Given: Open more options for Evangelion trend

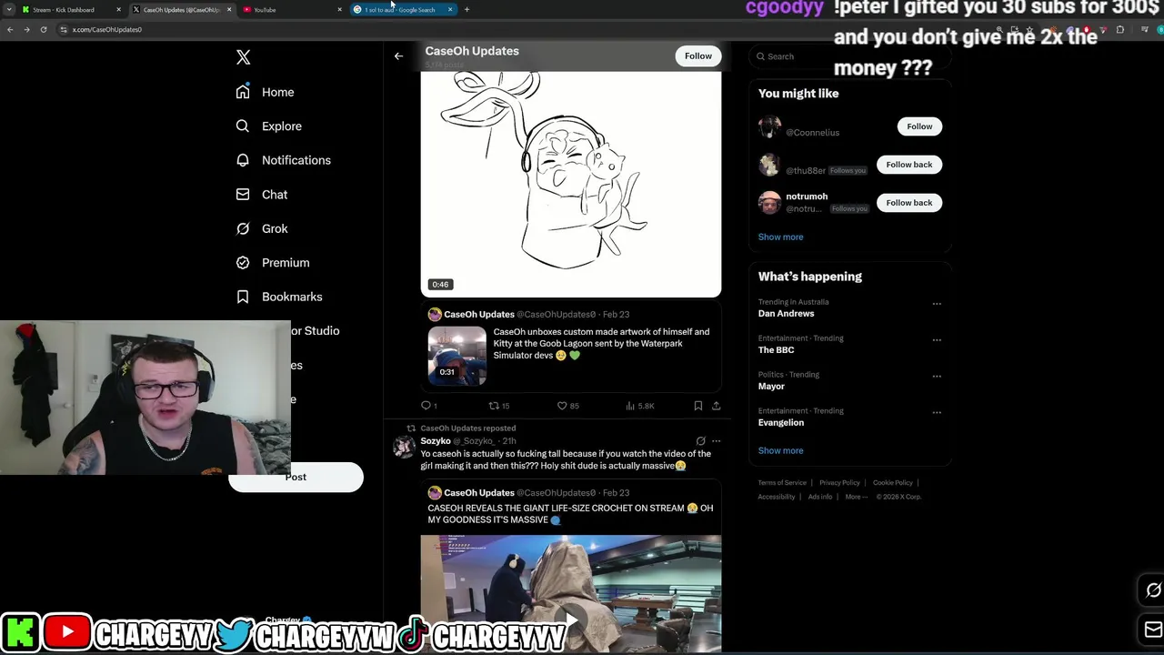Looking at the screenshot, I should [x=937, y=413].
